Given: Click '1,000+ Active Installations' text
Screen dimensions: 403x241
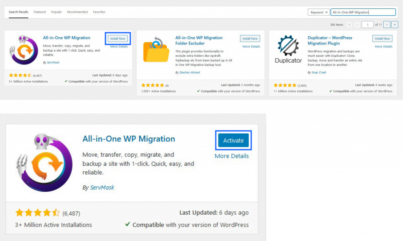Looking at the screenshot, I should coord(159,91).
